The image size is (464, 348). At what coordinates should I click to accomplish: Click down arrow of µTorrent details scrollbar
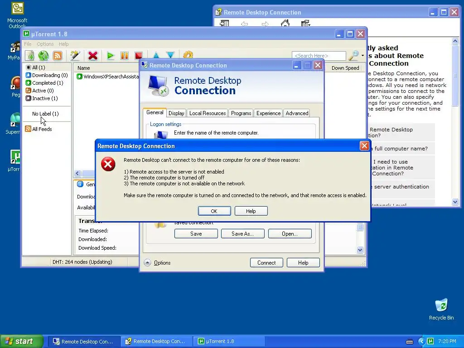pos(360,250)
